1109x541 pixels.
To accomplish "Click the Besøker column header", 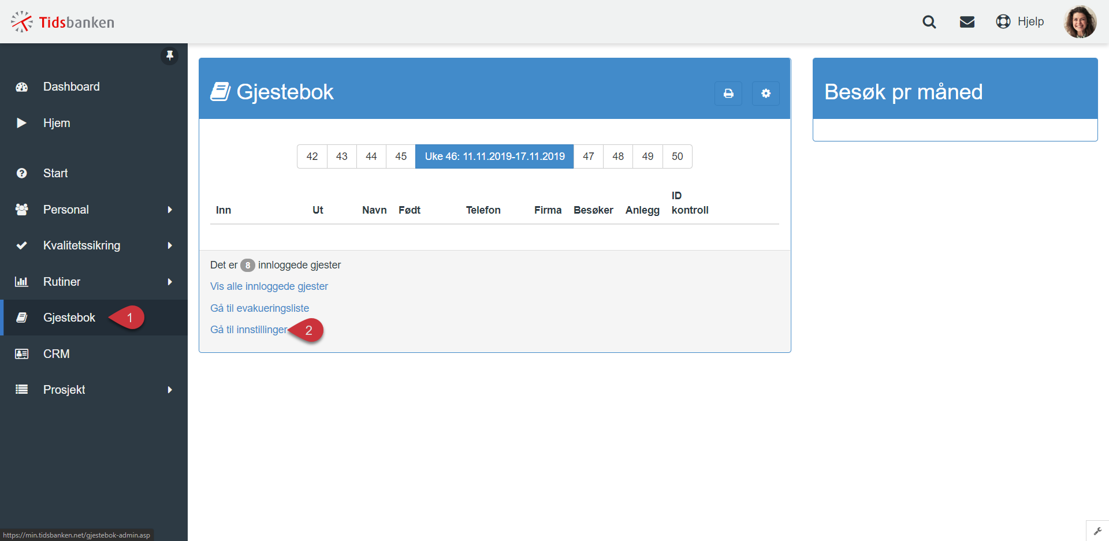I will pyautogui.click(x=593, y=210).
